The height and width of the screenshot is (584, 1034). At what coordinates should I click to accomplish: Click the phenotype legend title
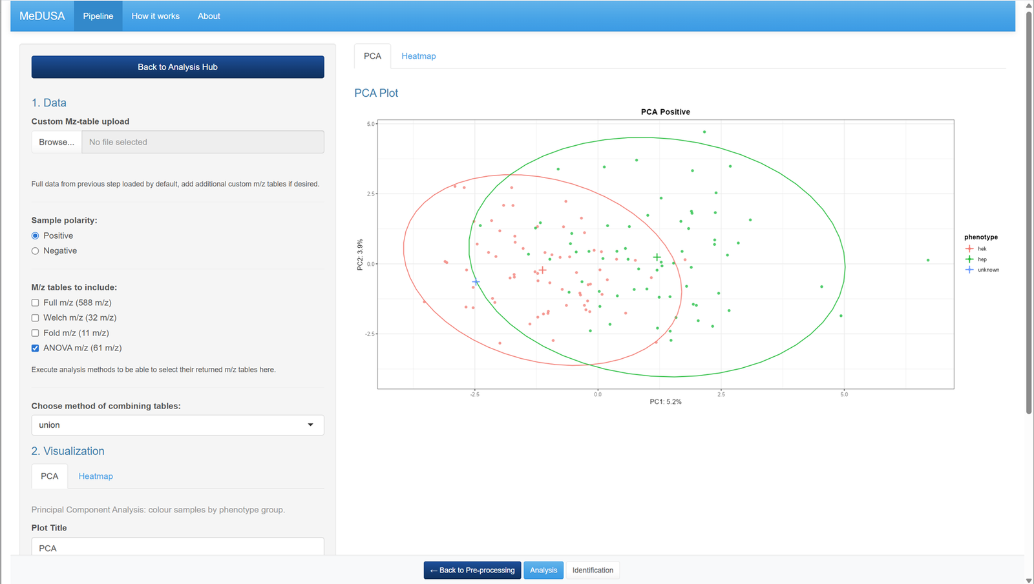[x=981, y=237]
